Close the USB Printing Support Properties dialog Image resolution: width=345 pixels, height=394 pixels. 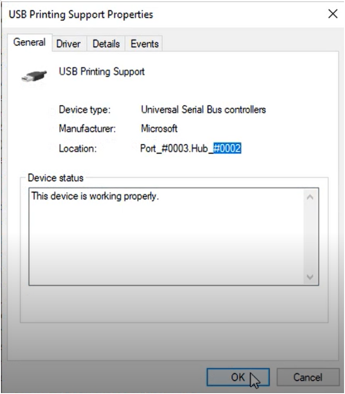point(333,14)
